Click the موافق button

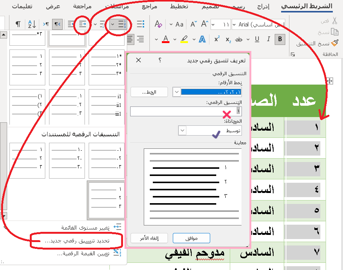click(x=191, y=238)
